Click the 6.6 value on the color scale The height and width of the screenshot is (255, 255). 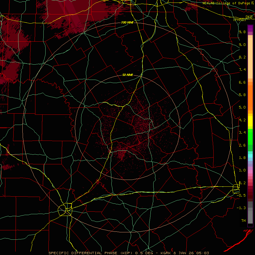[242, 82]
